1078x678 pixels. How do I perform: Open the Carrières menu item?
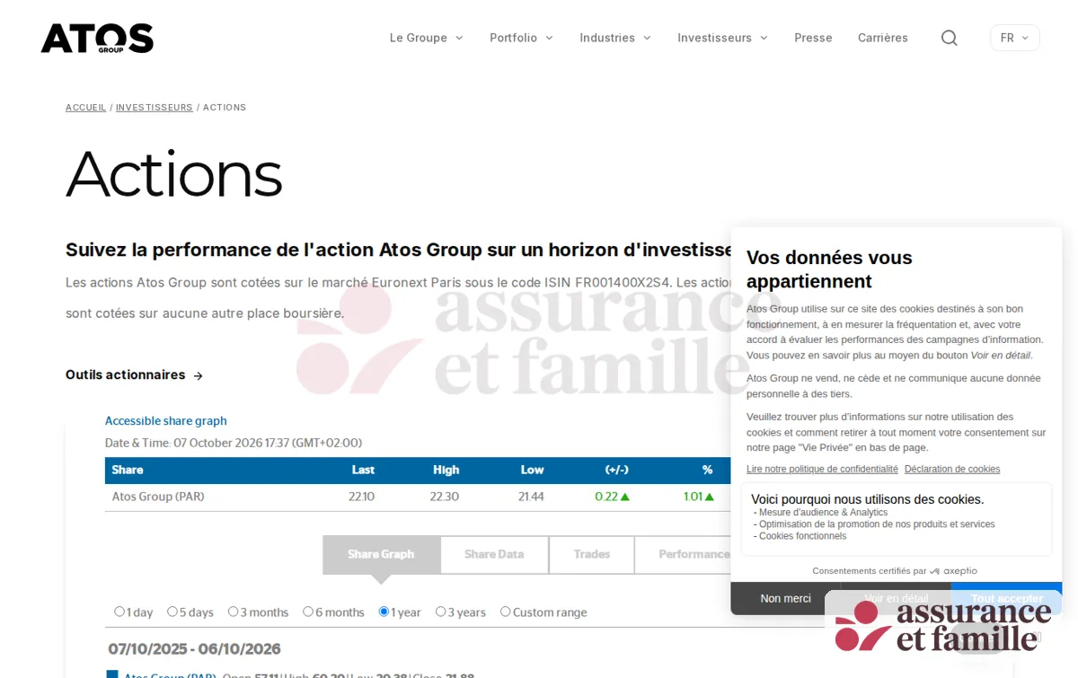(883, 38)
